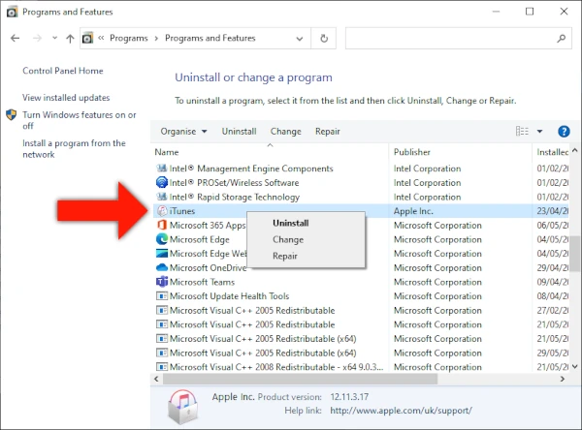The height and width of the screenshot is (430, 582).
Task: Click product version 12.11.3.17 text
Action: tap(349, 397)
